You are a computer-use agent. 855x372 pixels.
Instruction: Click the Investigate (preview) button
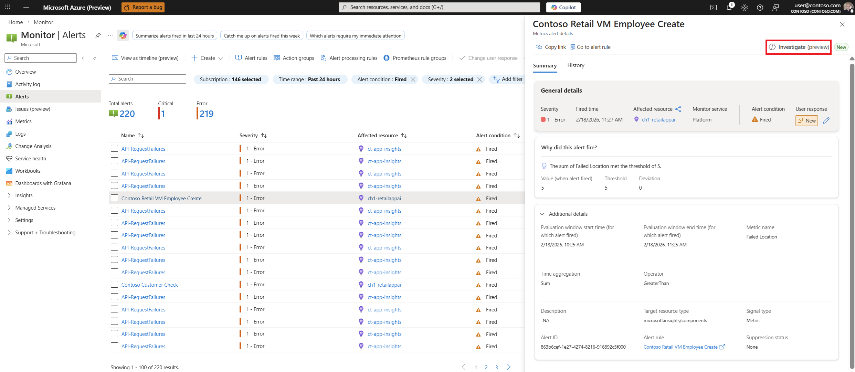tap(799, 47)
